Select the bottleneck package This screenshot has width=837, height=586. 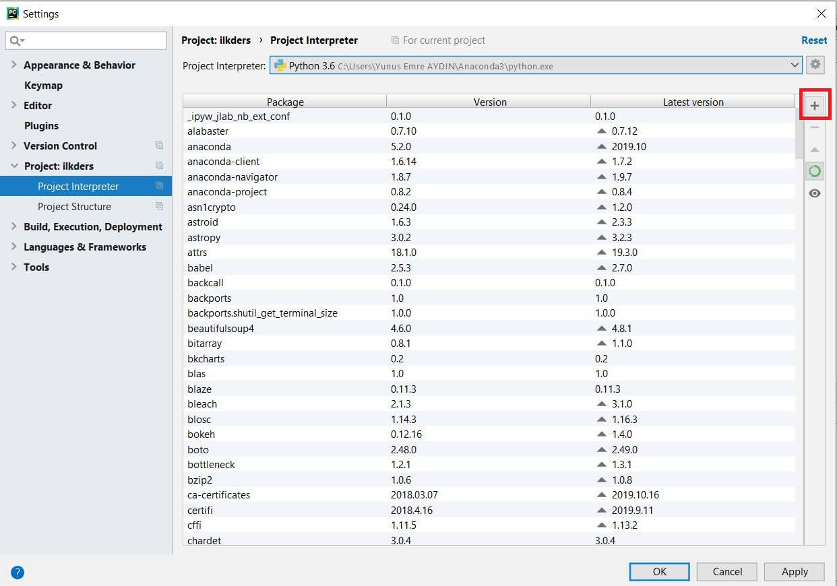489,465
